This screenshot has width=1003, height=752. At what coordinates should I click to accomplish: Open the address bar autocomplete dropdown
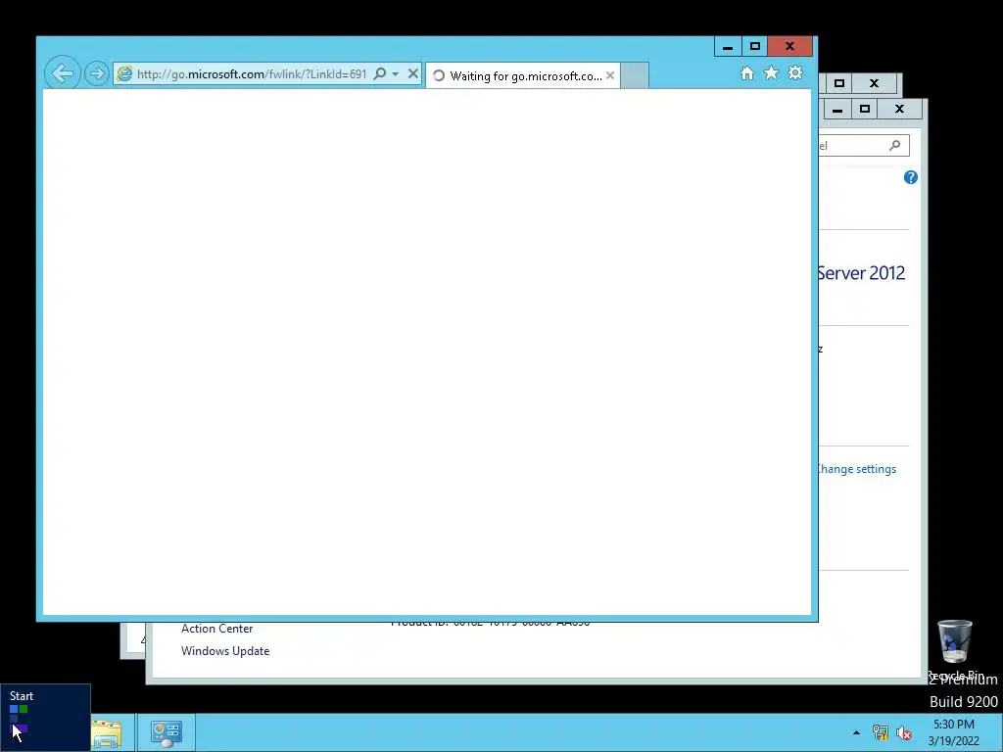396,73
